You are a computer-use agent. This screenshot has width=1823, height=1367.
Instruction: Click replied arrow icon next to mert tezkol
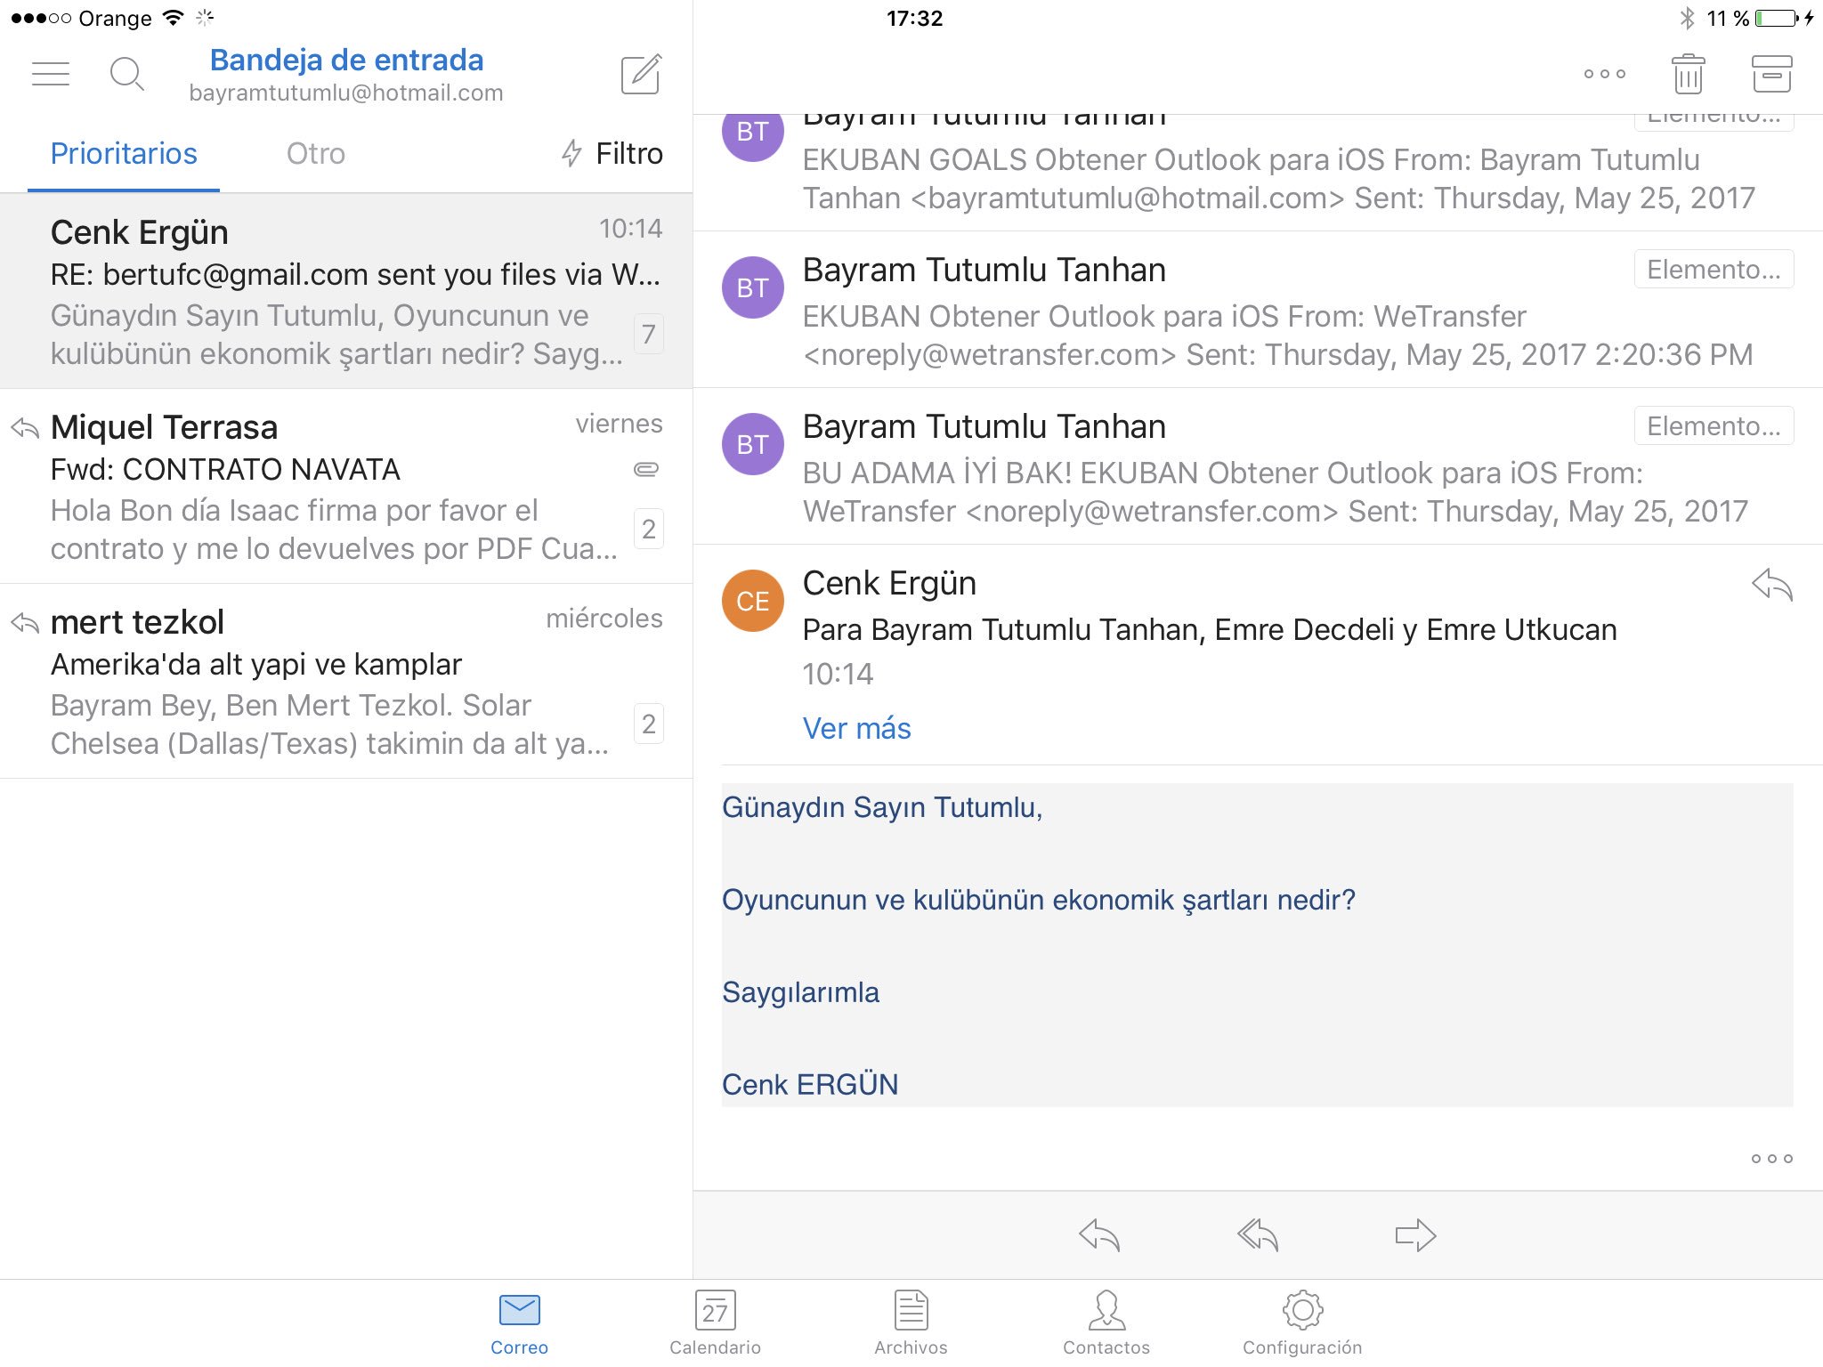tap(25, 623)
